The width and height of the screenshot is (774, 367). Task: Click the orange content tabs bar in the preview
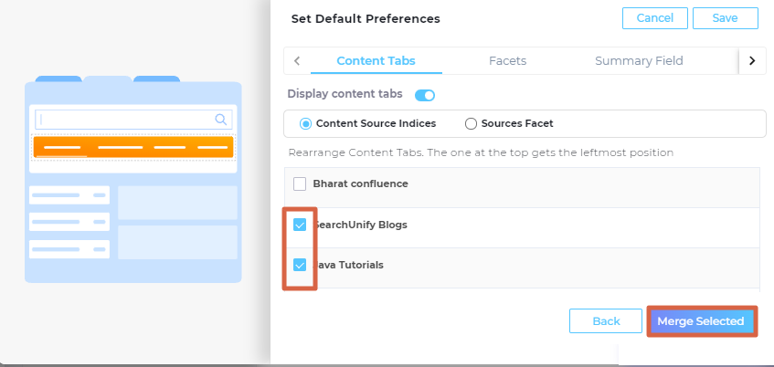point(133,146)
